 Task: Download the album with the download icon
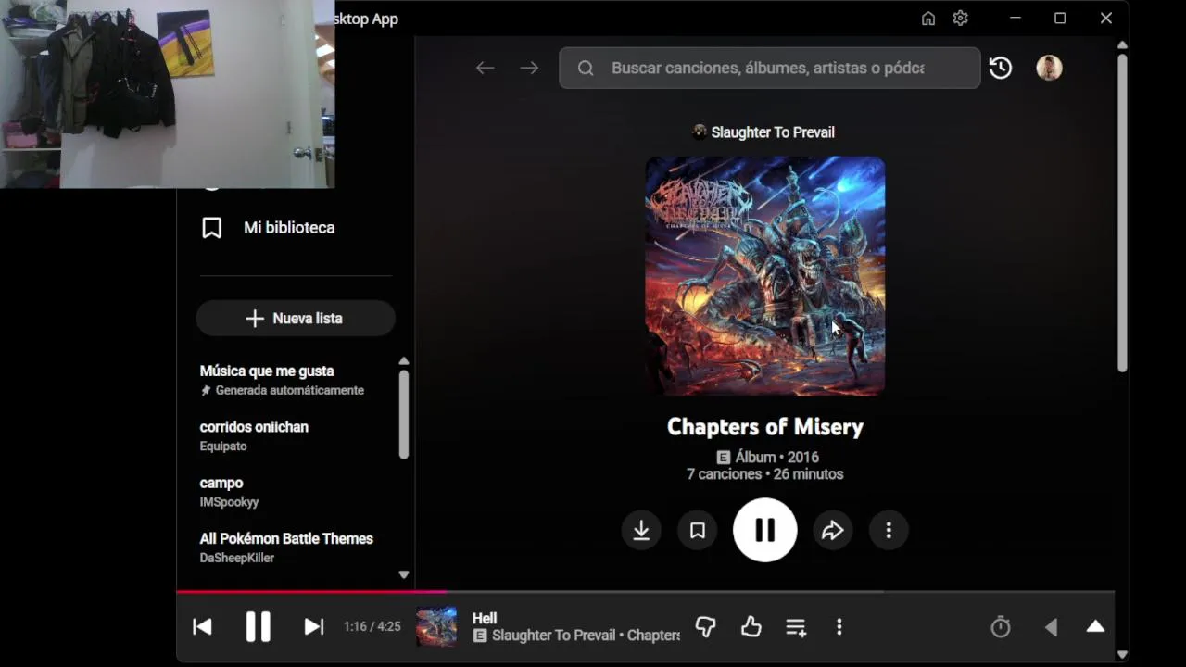click(x=641, y=530)
